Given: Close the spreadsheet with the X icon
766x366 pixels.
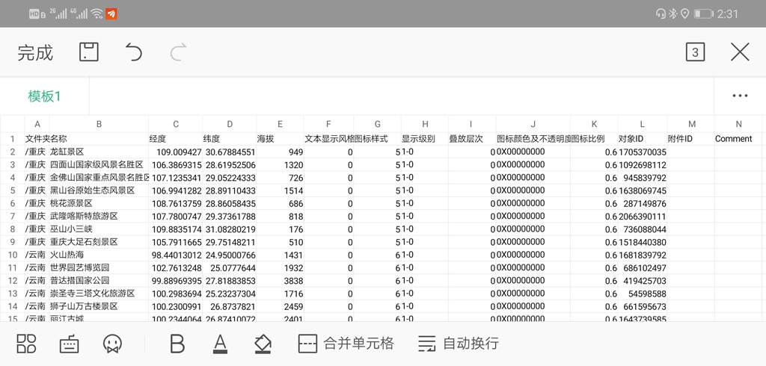Looking at the screenshot, I should point(739,52).
